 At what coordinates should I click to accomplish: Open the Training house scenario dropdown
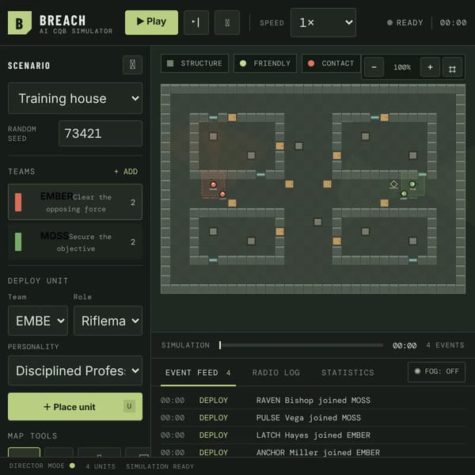click(x=75, y=98)
